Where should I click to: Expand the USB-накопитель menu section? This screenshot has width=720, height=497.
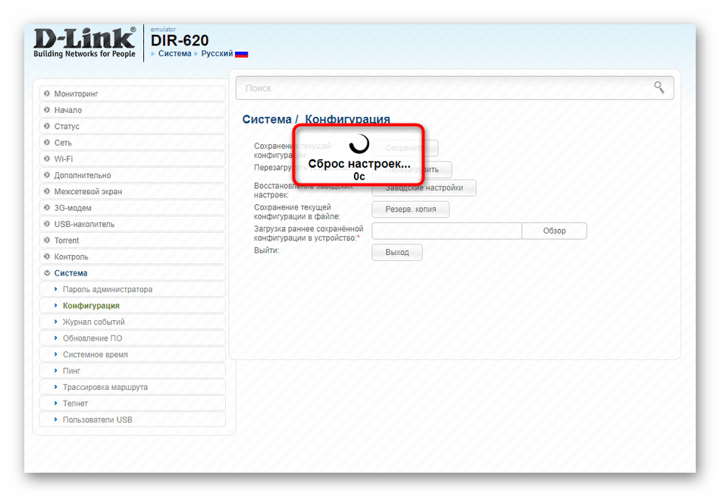(132, 225)
